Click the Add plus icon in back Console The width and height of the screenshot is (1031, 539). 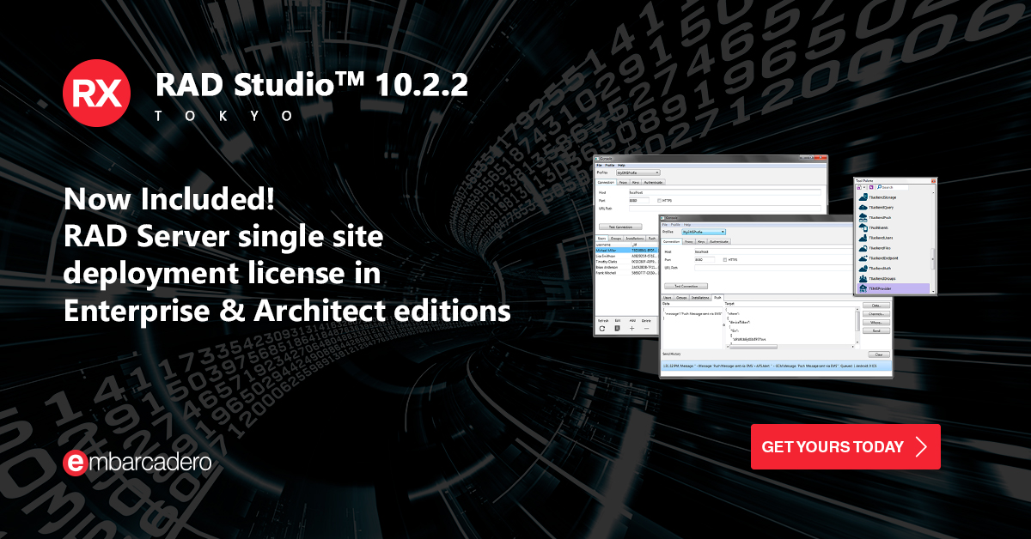click(x=632, y=329)
